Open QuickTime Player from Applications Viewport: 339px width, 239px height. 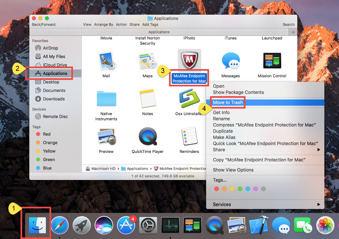(148, 137)
